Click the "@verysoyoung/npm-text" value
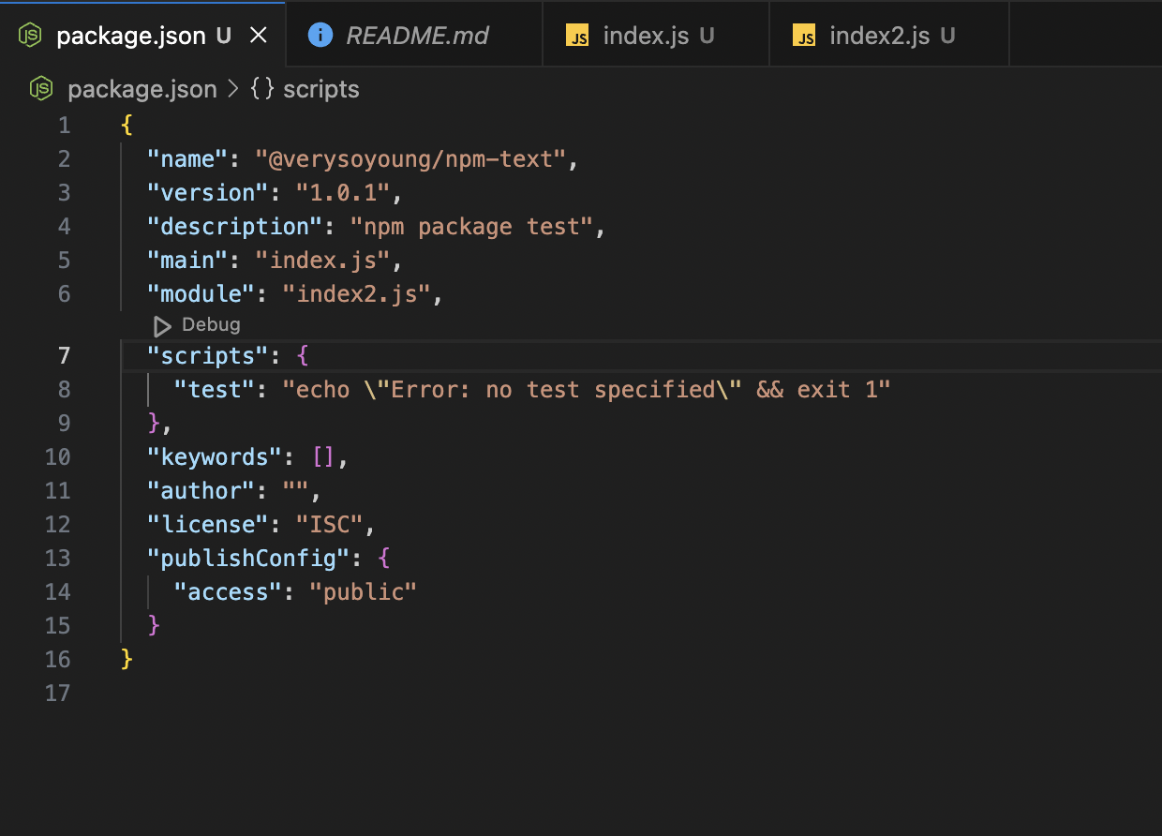The height and width of the screenshot is (836, 1162). tap(411, 159)
